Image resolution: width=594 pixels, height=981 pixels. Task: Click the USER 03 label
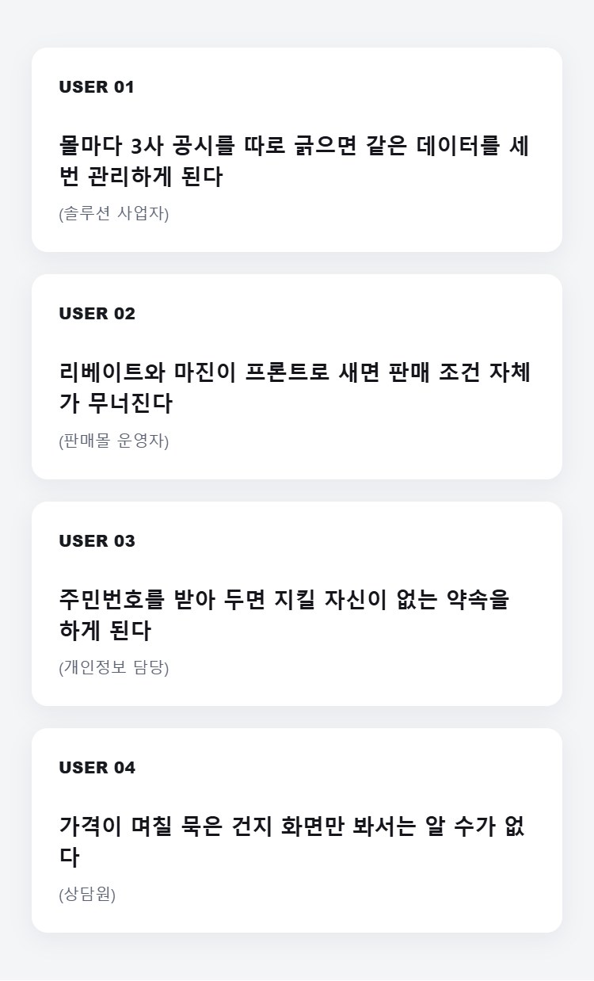coord(97,541)
